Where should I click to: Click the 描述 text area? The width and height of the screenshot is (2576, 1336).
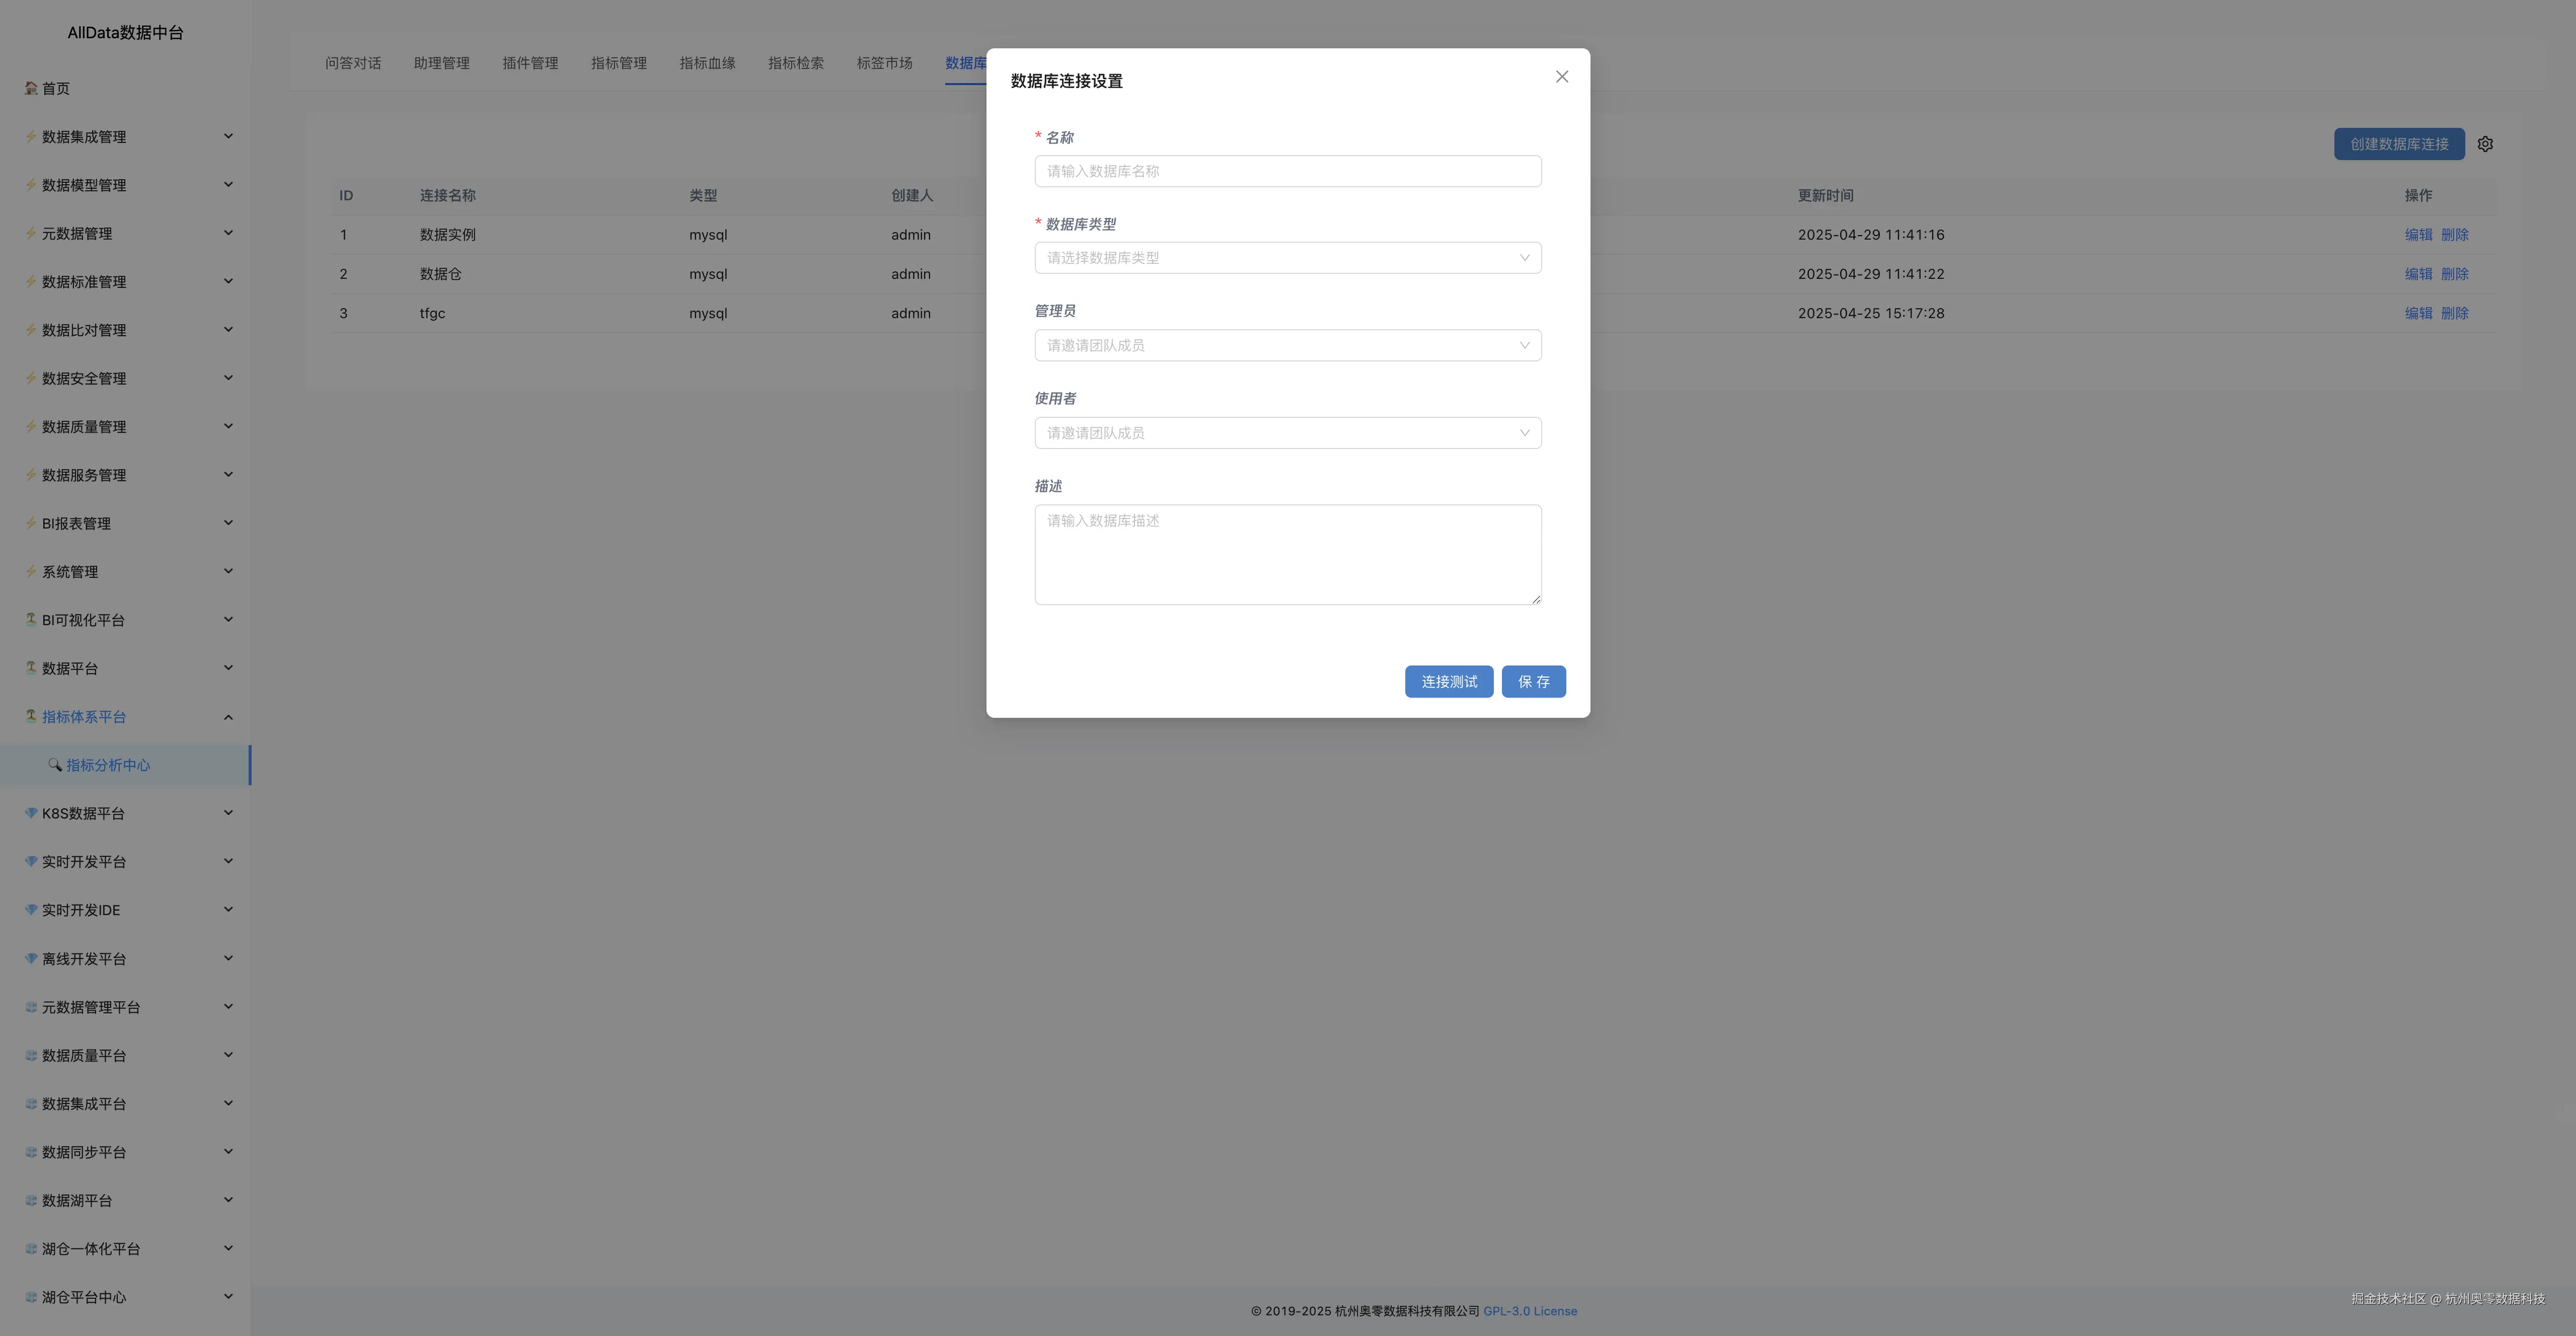click(1287, 554)
